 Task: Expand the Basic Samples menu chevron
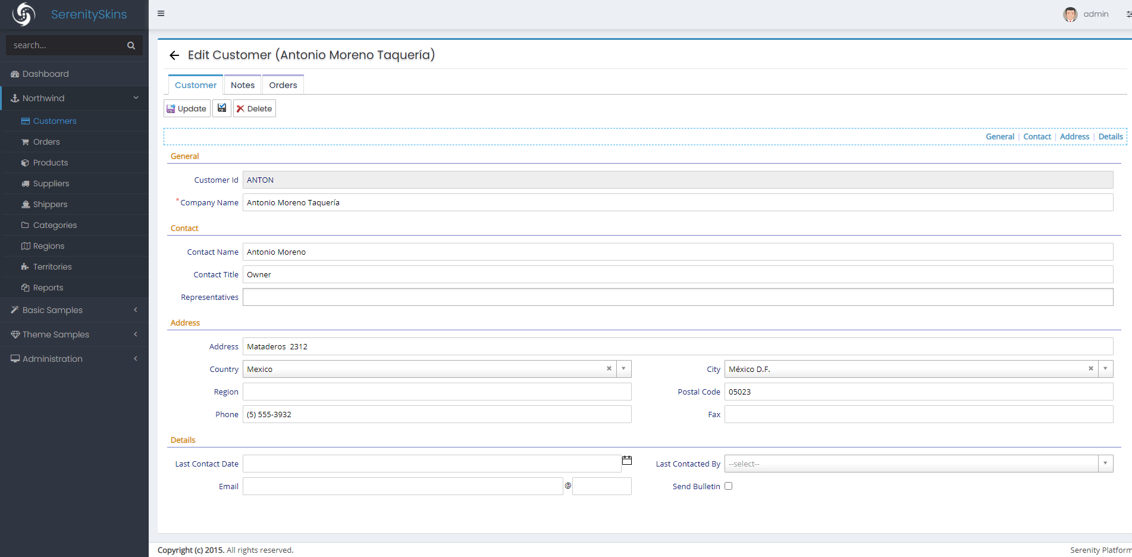coord(136,310)
